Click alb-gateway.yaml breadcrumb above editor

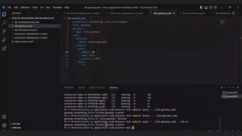[76, 18]
